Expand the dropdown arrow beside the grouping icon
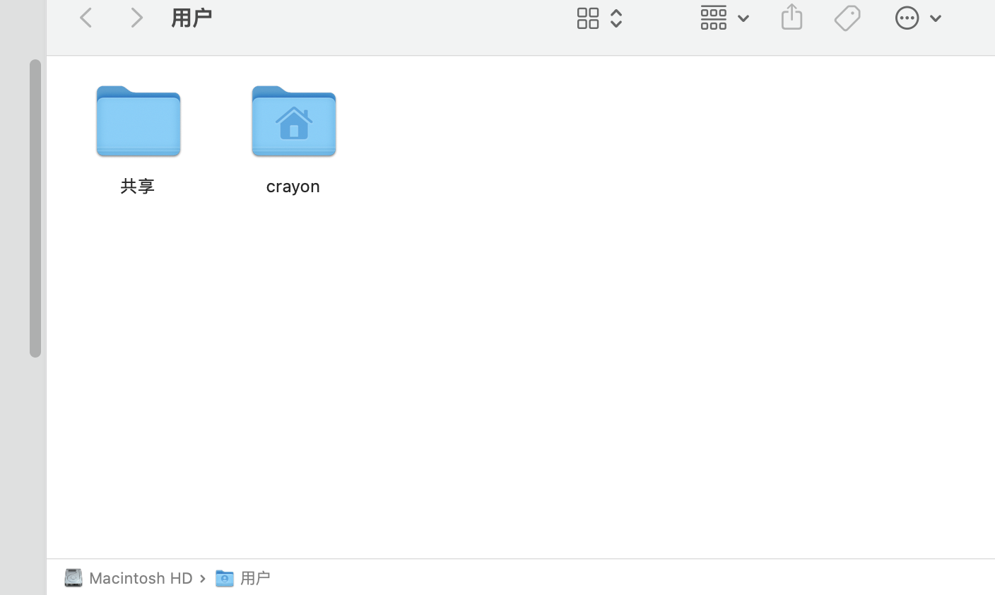 tap(743, 18)
